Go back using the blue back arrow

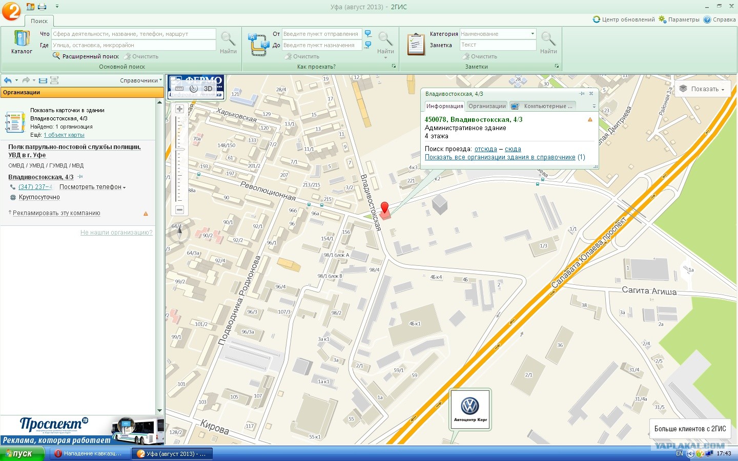(7, 80)
